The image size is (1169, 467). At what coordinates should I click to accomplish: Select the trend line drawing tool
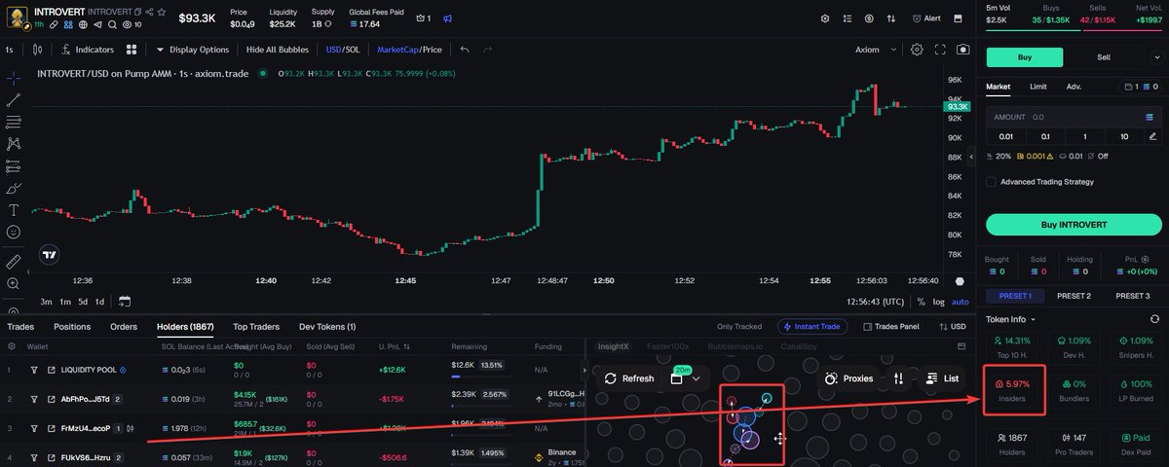14,99
